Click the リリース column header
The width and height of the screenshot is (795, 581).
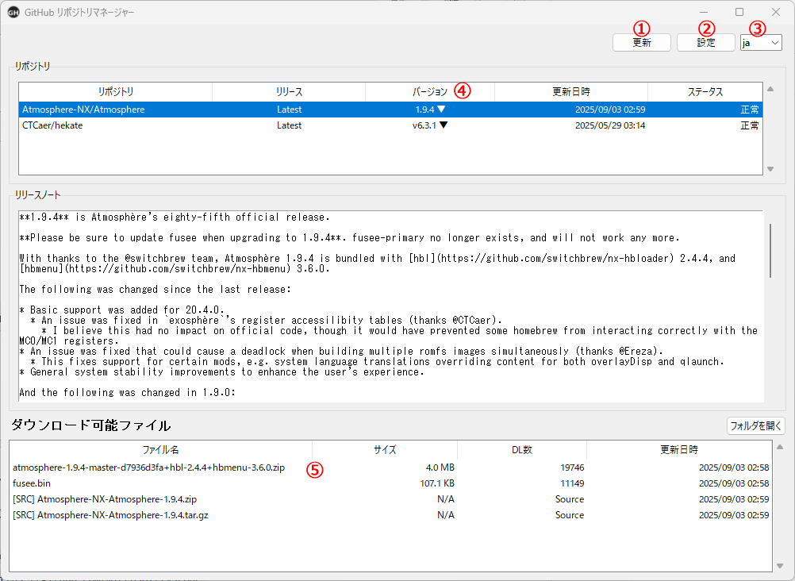click(x=289, y=92)
